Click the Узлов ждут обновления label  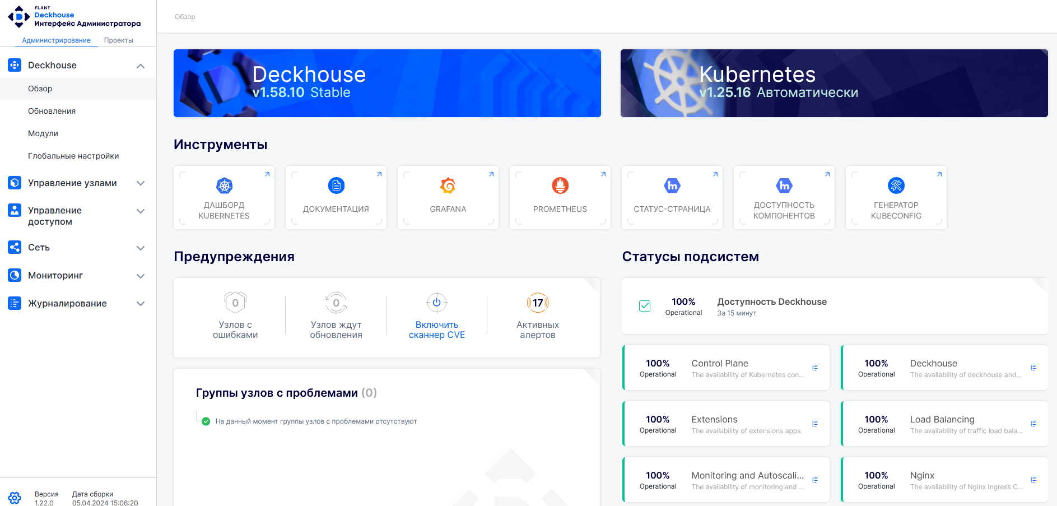(x=336, y=329)
